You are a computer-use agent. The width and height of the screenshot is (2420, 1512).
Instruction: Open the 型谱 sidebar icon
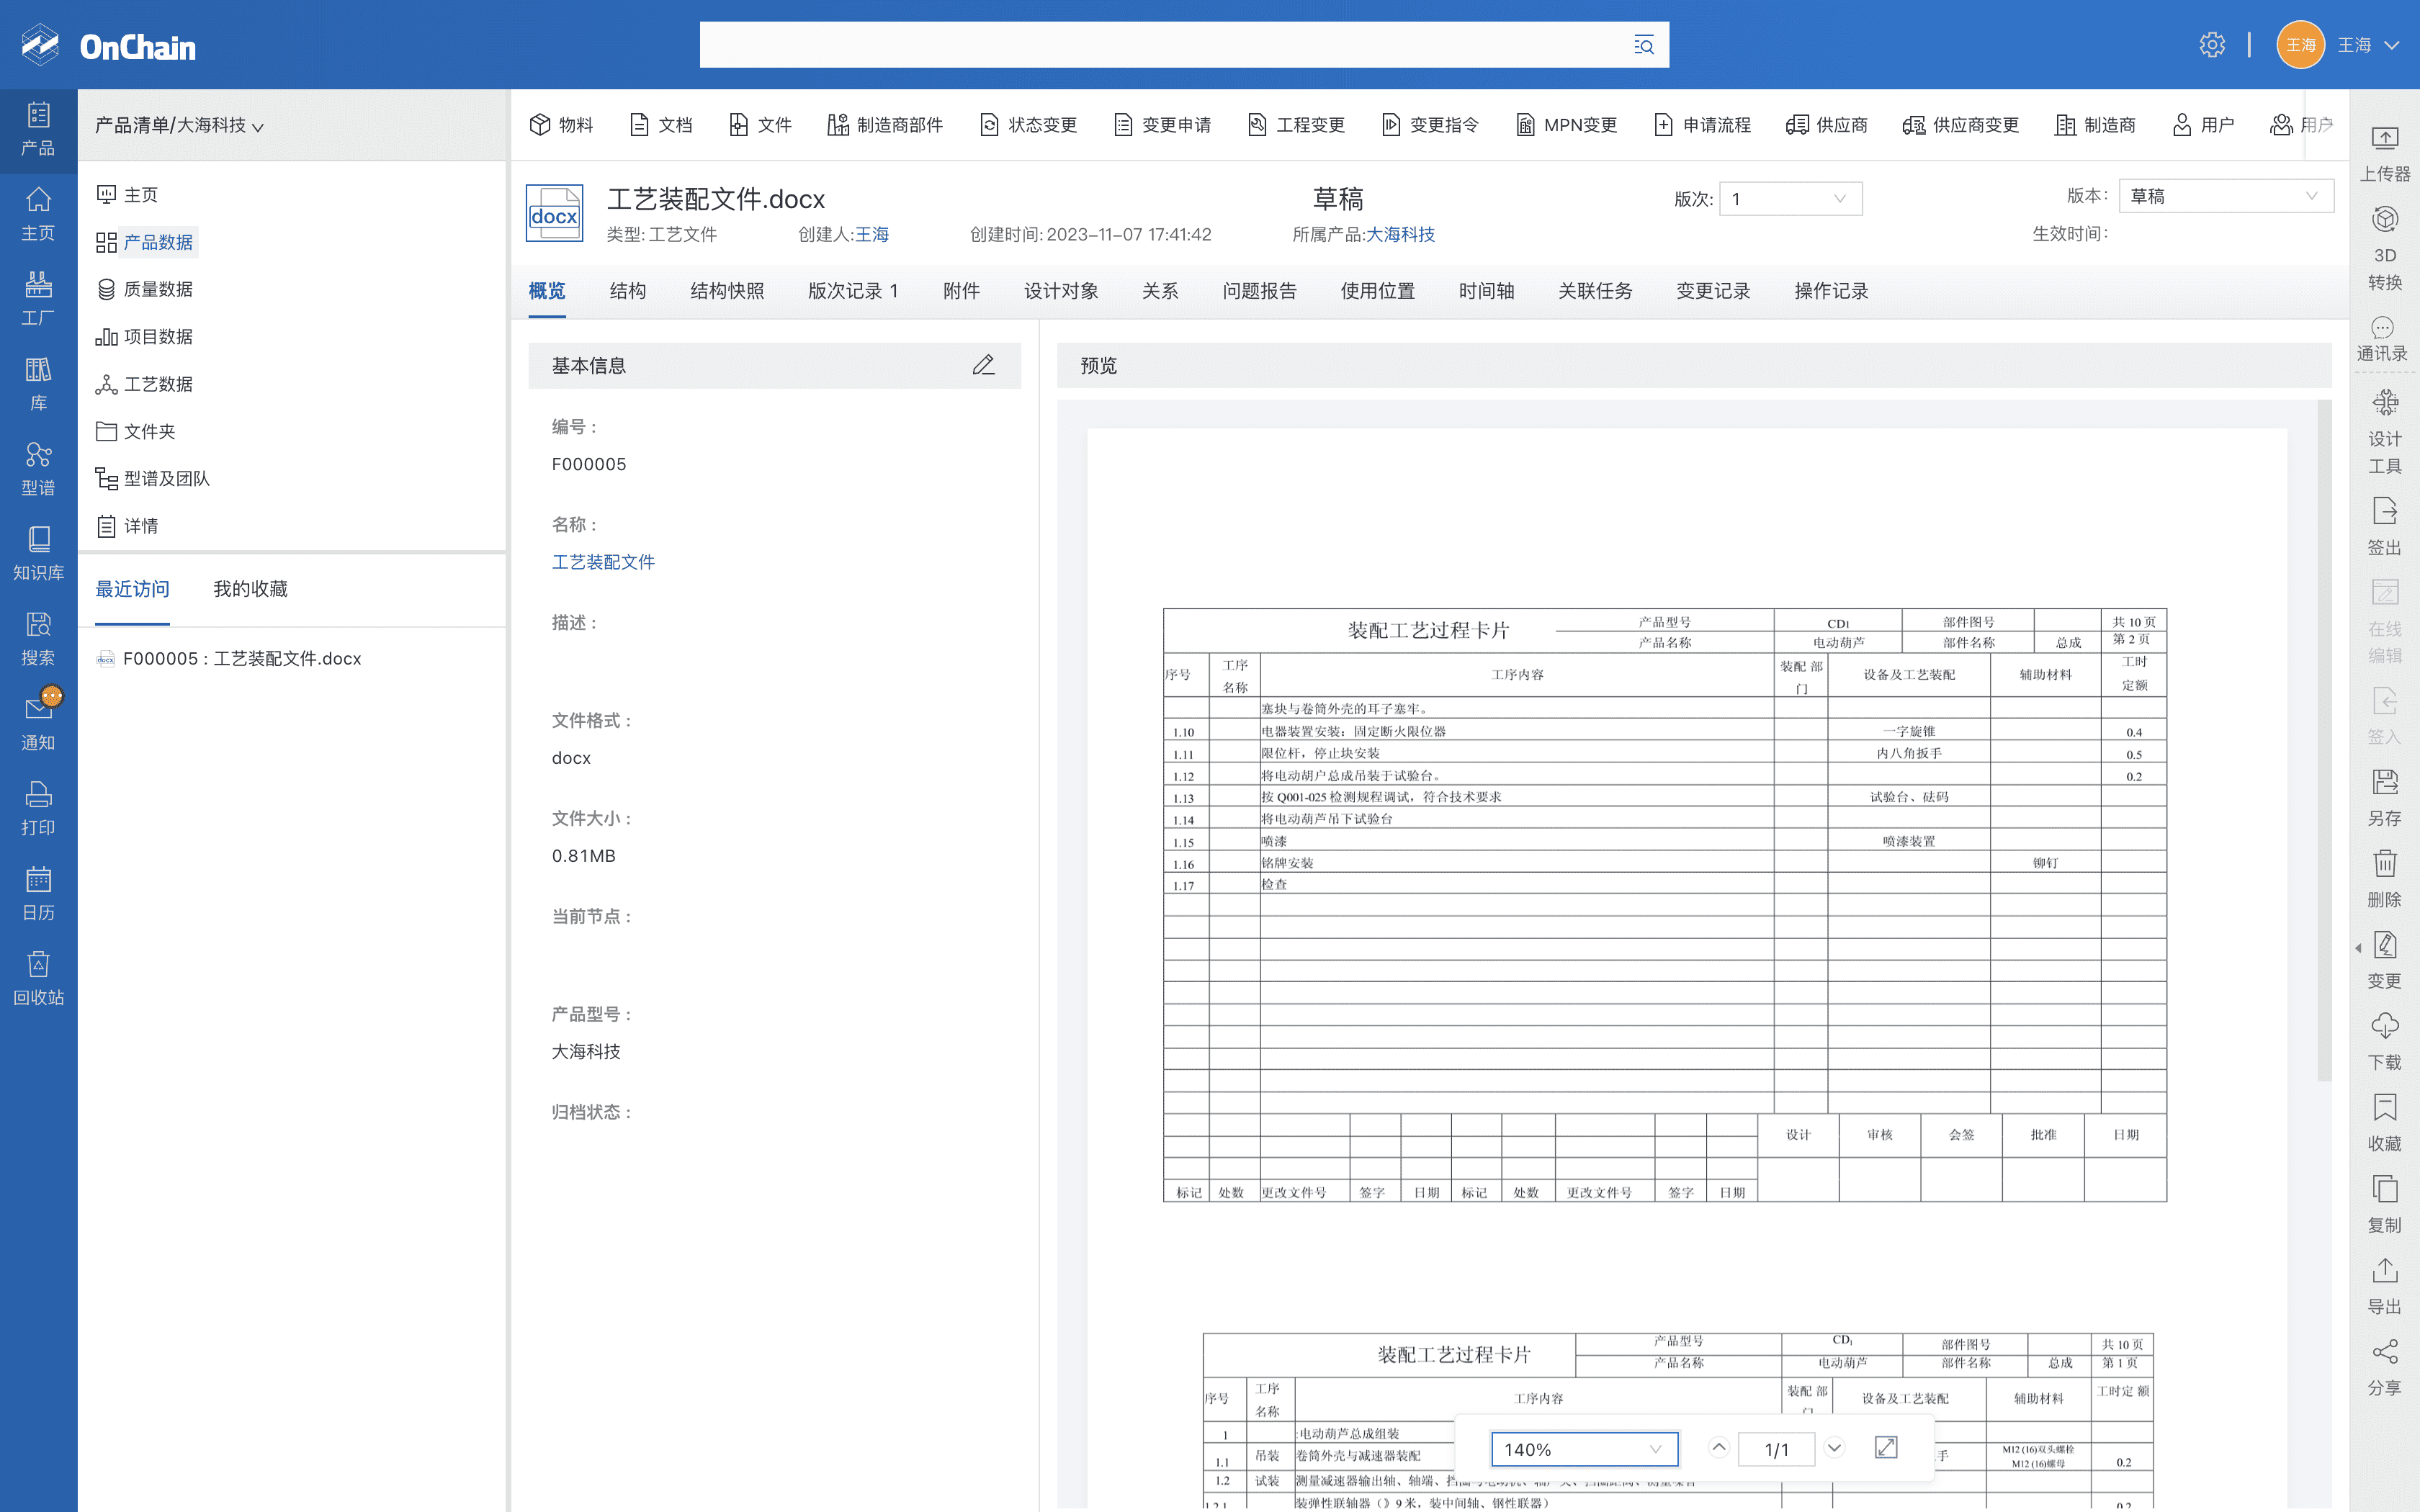38,470
